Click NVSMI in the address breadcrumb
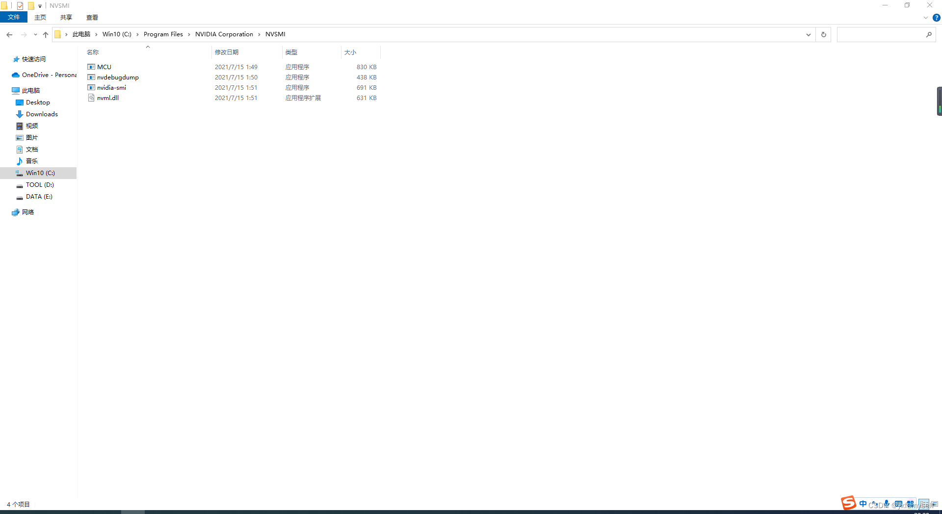Viewport: 942px width, 514px height. pyautogui.click(x=275, y=34)
